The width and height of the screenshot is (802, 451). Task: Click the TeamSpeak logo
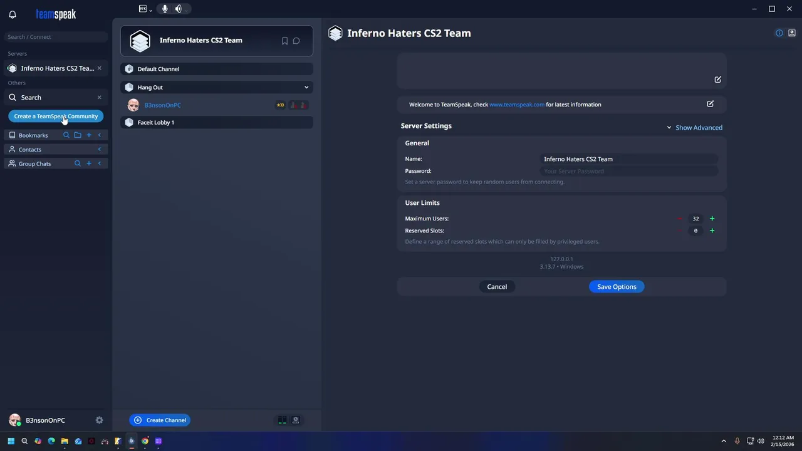56,14
